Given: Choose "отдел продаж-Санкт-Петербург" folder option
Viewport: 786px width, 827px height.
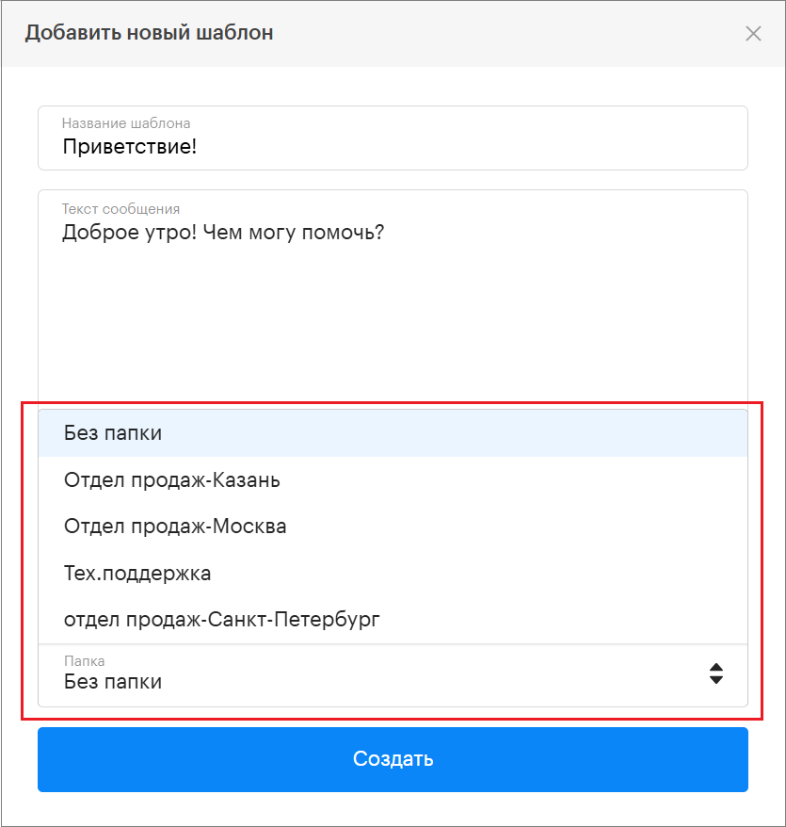Looking at the screenshot, I should 222,619.
